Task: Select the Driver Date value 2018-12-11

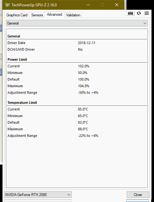Action: (x=87, y=43)
